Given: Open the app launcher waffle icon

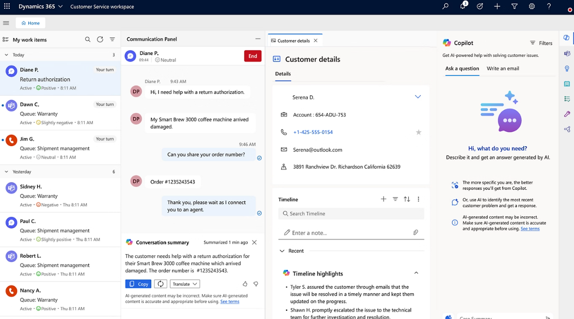Looking at the screenshot, I should tap(7, 6).
